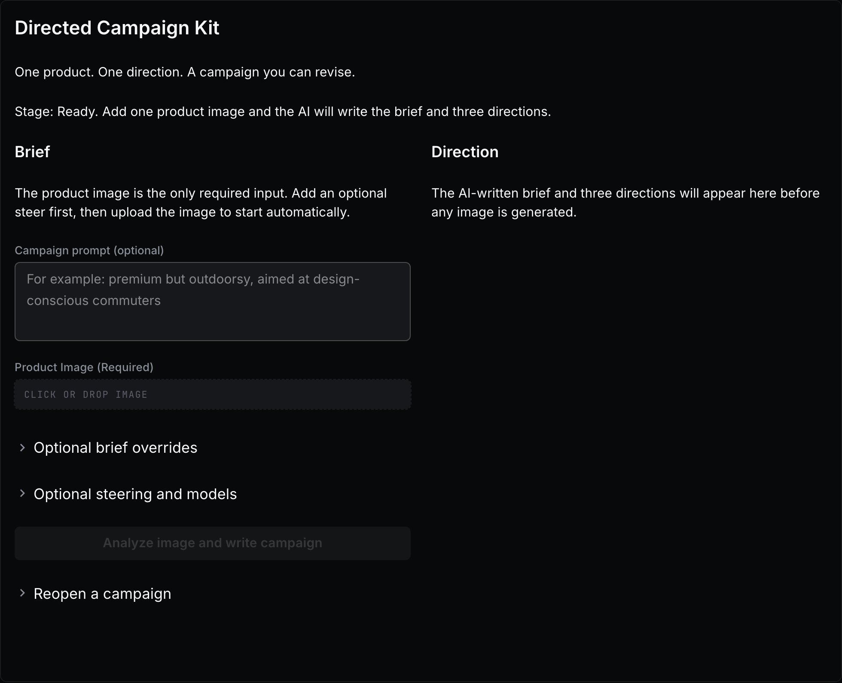Click the chevron beside Optional brief overrides
The height and width of the screenshot is (683, 842).
point(22,448)
